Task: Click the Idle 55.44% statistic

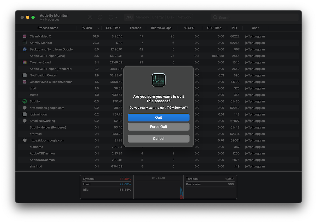Action: [107, 190]
